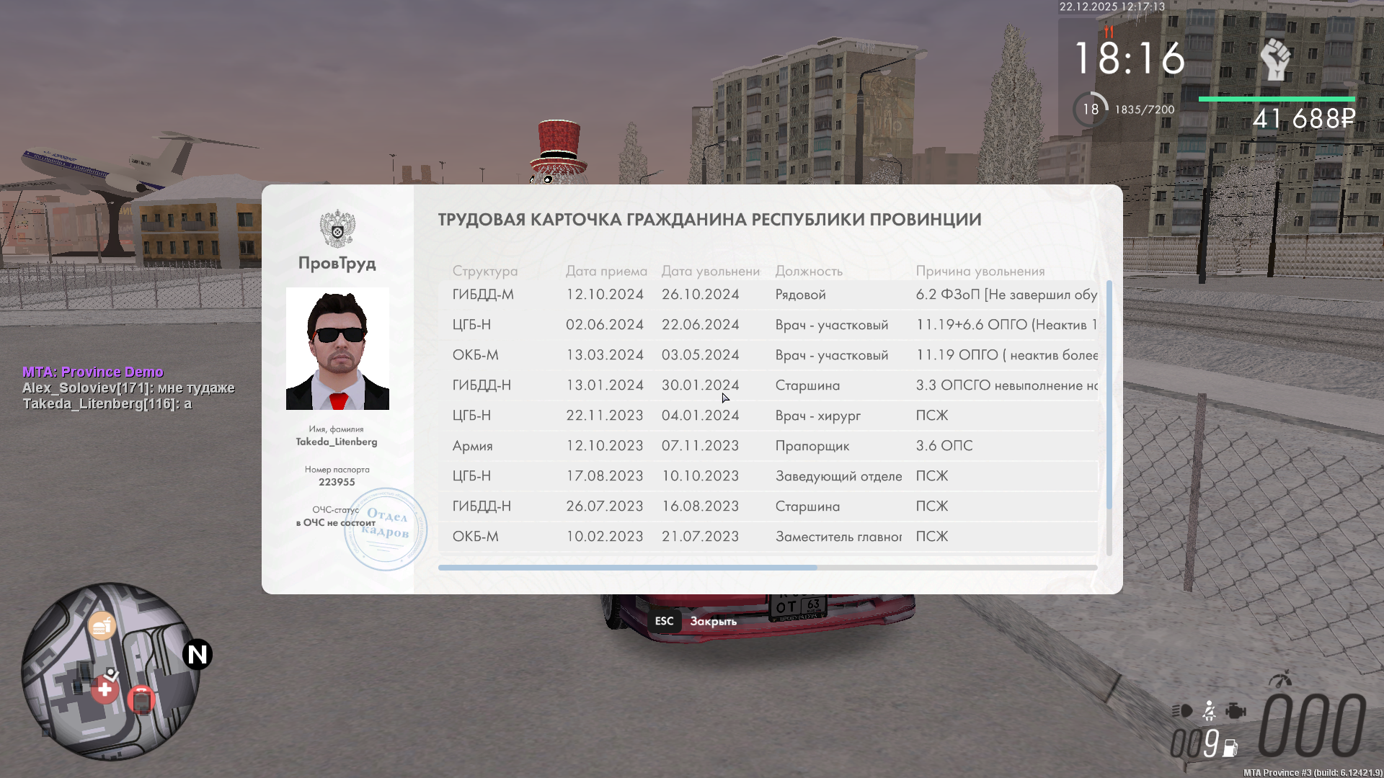The width and height of the screenshot is (1384, 778).
Task: Click the engine status icon
Action: 1236,711
